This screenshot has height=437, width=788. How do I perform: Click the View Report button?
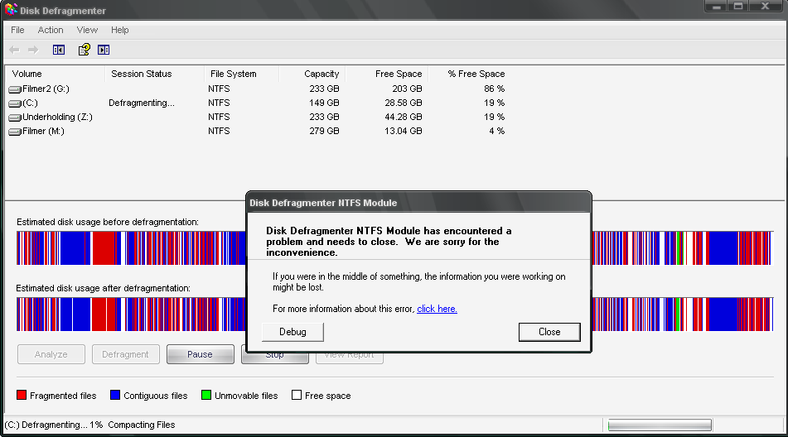point(350,358)
